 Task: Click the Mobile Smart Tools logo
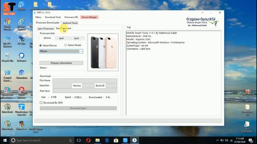tap(202, 22)
